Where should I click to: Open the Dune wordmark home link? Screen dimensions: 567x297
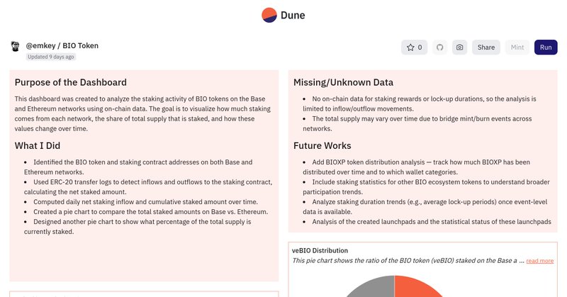tap(293, 15)
